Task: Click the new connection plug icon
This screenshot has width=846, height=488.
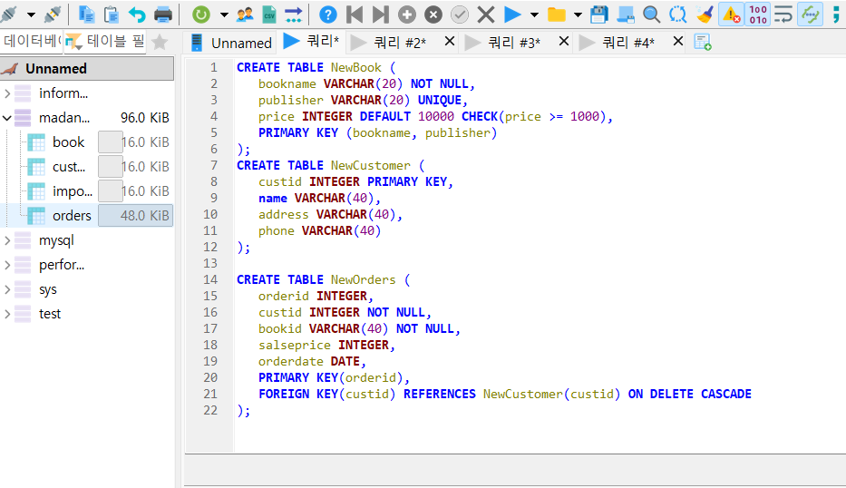Action: pyautogui.click(x=52, y=15)
